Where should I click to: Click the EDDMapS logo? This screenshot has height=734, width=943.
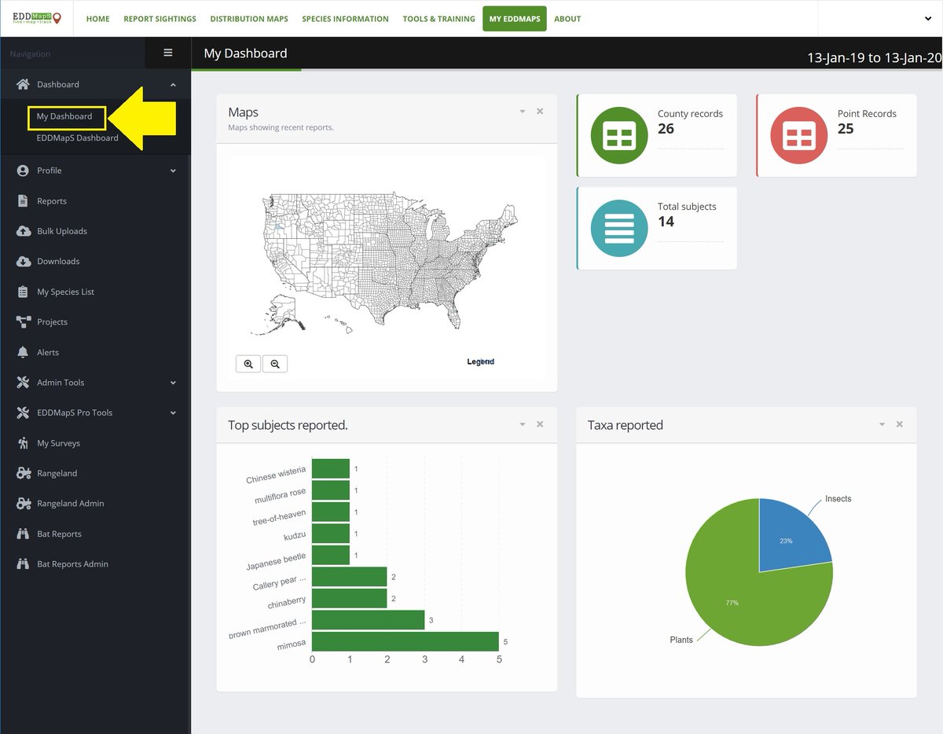[36, 17]
